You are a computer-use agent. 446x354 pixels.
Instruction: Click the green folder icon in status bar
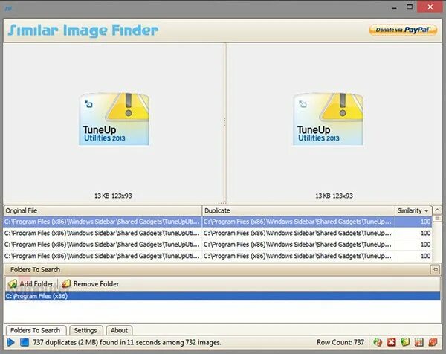point(405,342)
